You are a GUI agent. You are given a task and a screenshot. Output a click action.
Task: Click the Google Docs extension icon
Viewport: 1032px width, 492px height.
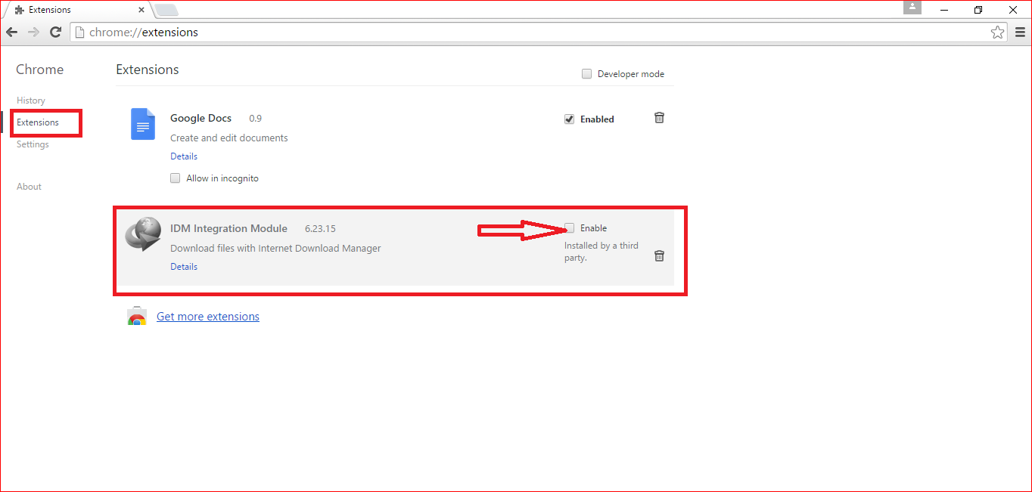(x=143, y=124)
